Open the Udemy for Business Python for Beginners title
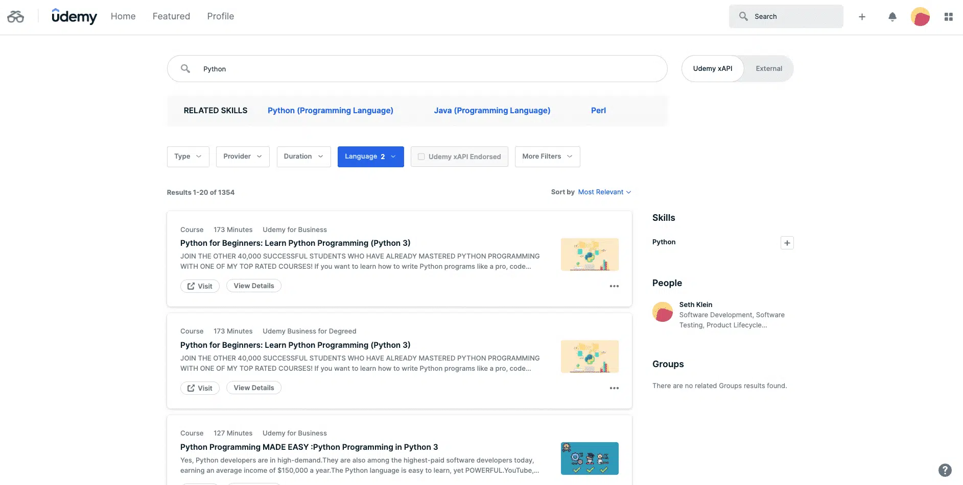 point(295,243)
